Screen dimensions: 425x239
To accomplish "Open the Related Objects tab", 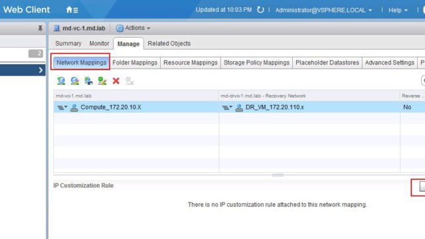I will point(169,43).
